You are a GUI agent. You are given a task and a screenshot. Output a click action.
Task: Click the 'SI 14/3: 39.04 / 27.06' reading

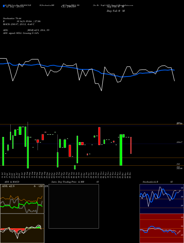[x=29, y=21]
